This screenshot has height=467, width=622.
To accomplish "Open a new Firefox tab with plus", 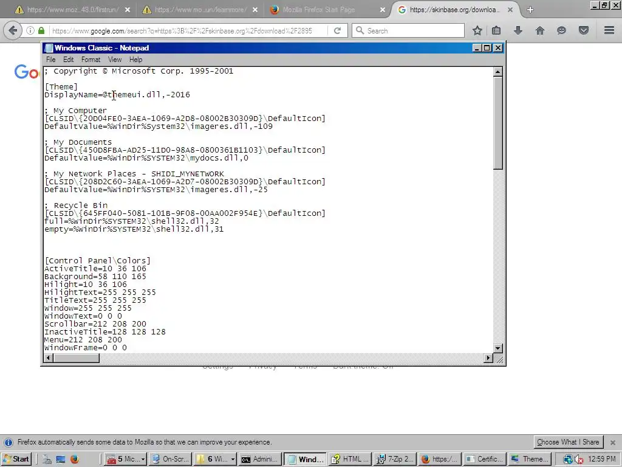I will (530, 10).
